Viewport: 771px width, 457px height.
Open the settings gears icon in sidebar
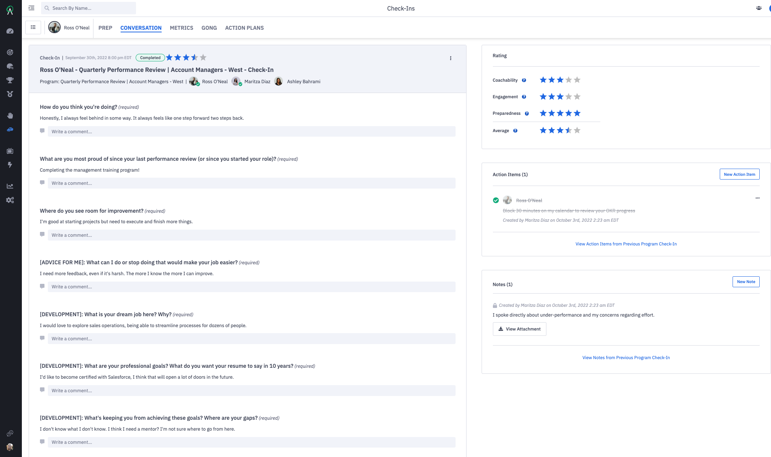point(10,200)
